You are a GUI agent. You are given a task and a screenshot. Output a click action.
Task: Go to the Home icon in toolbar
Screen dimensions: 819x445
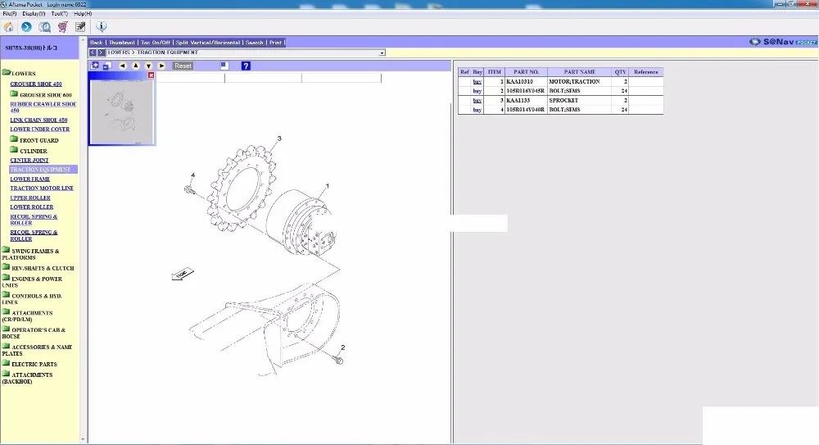(x=9, y=27)
